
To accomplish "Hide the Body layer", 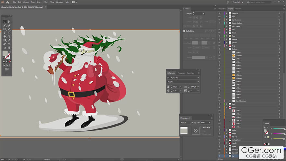I will tap(219, 108).
